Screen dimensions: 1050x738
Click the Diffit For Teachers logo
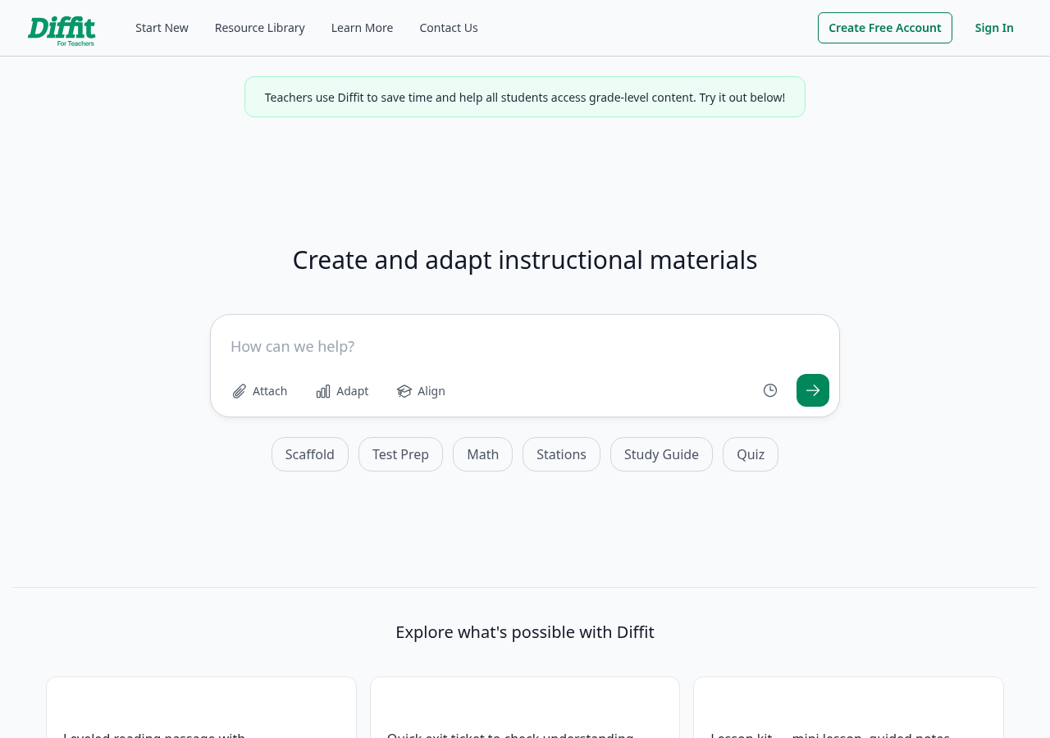pyautogui.click(x=62, y=30)
